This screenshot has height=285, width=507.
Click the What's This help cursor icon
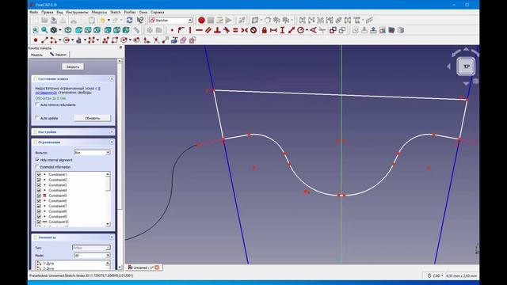140,20
